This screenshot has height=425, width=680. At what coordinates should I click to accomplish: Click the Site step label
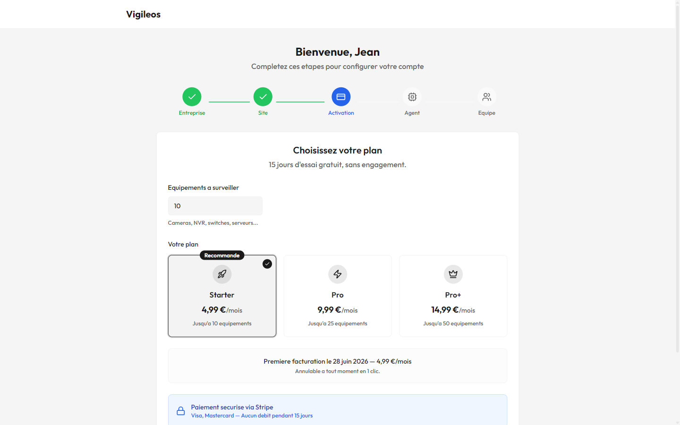263,113
